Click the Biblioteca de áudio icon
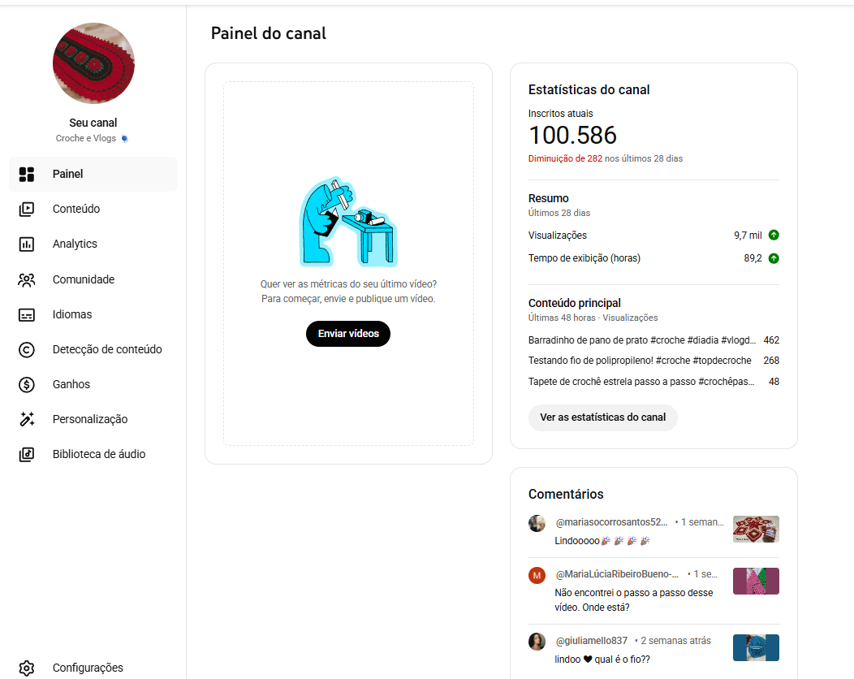This screenshot has height=679, width=854. click(x=27, y=454)
